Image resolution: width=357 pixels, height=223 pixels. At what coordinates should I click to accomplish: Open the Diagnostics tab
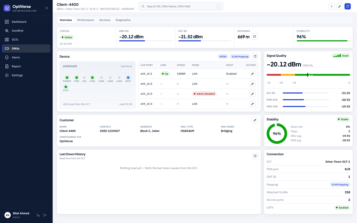pos(123,20)
